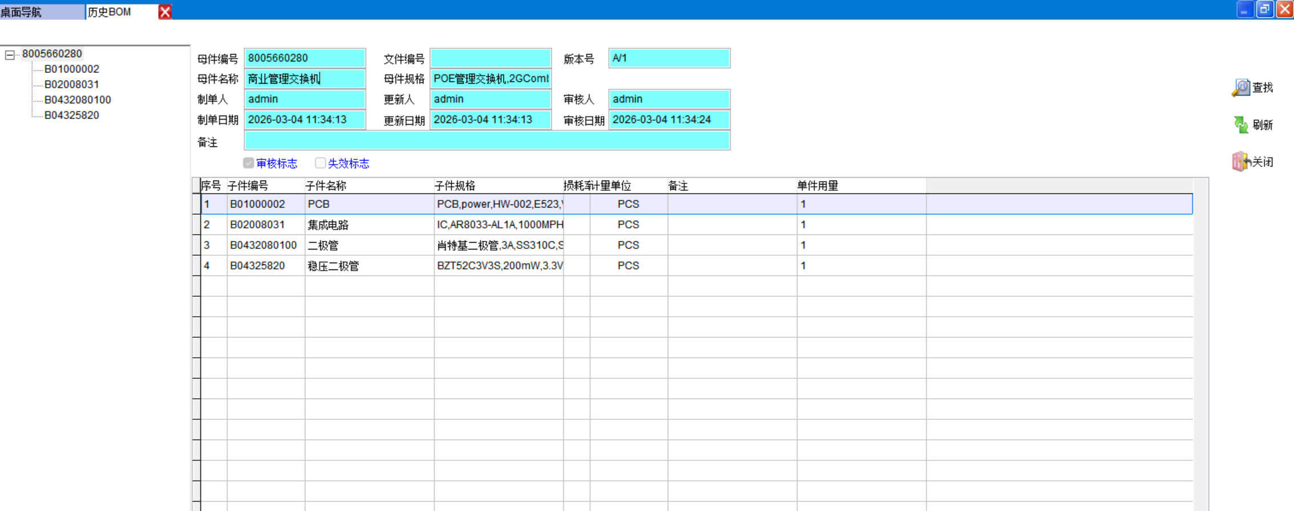Select the row selector for 稳压二极管 row
The width and height of the screenshot is (1294, 511).
[x=196, y=266]
